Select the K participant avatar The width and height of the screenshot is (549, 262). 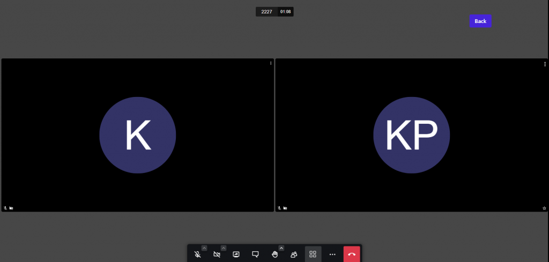[x=138, y=135]
